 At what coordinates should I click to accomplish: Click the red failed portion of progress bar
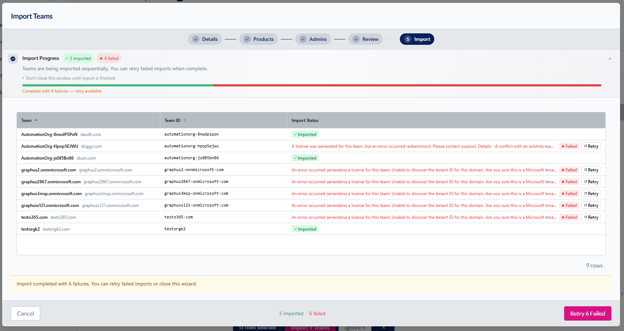pyautogui.click(x=407, y=85)
